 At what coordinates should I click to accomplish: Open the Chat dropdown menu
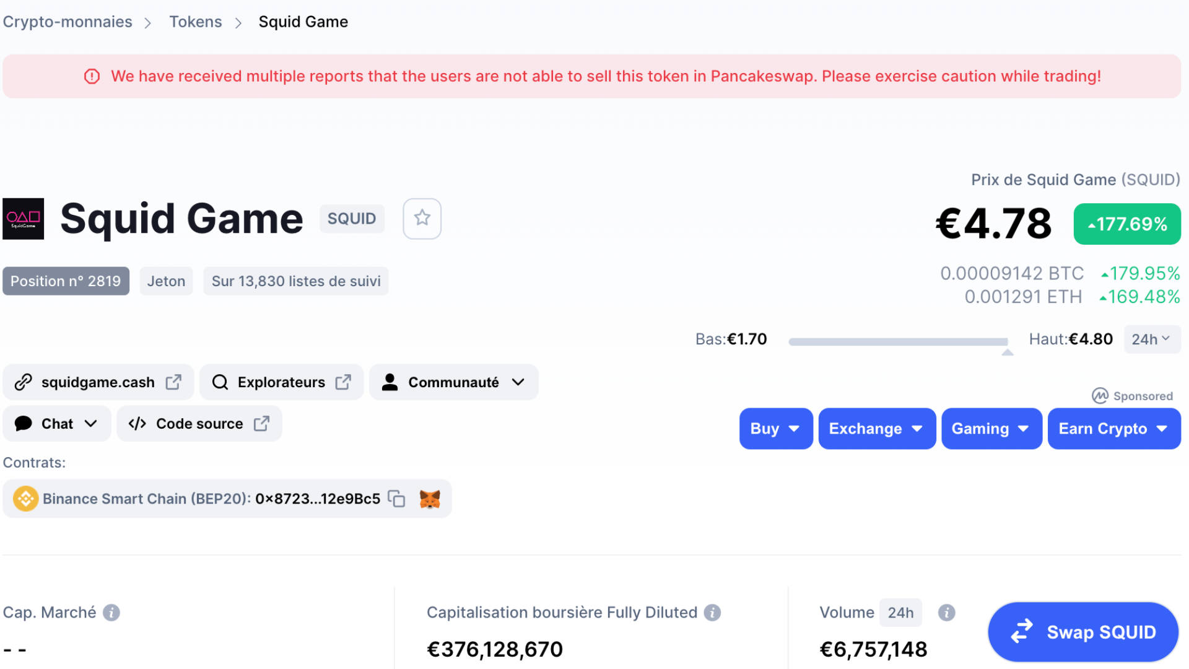pos(57,424)
